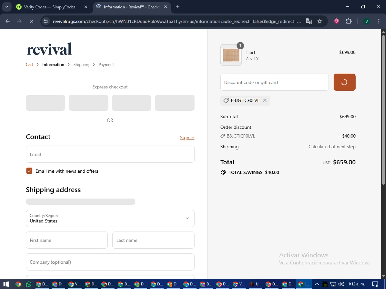Close the Verify Codes tab
The width and height of the screenshot is (386, 289).
86,7
